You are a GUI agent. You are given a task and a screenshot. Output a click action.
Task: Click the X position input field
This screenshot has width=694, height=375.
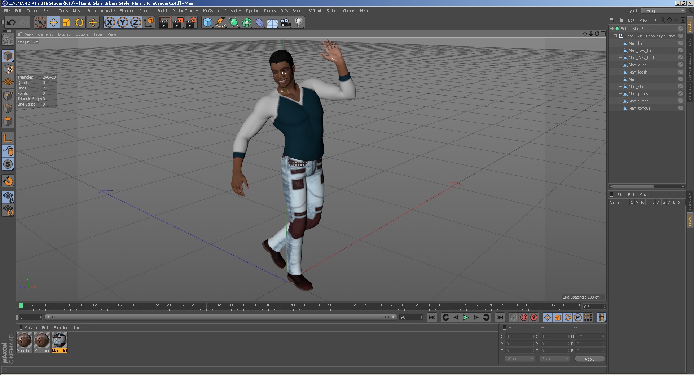point(520,336)
